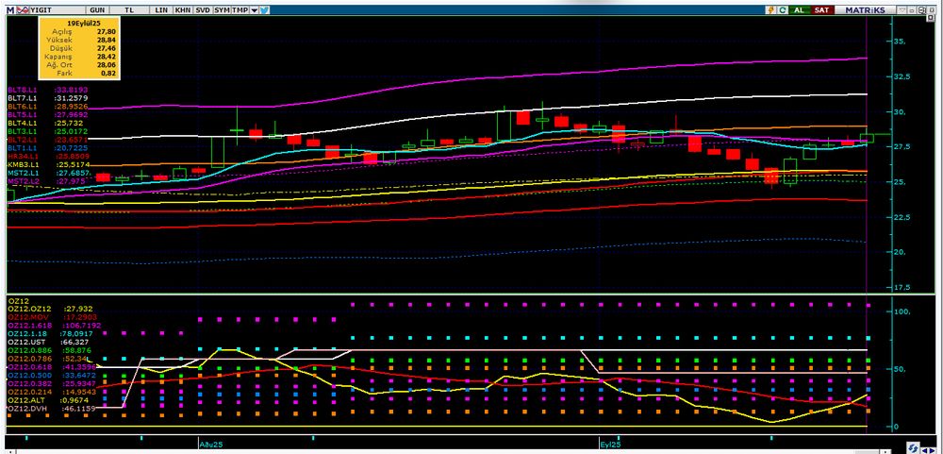Toggle the LIN scale button

[161, 10]
